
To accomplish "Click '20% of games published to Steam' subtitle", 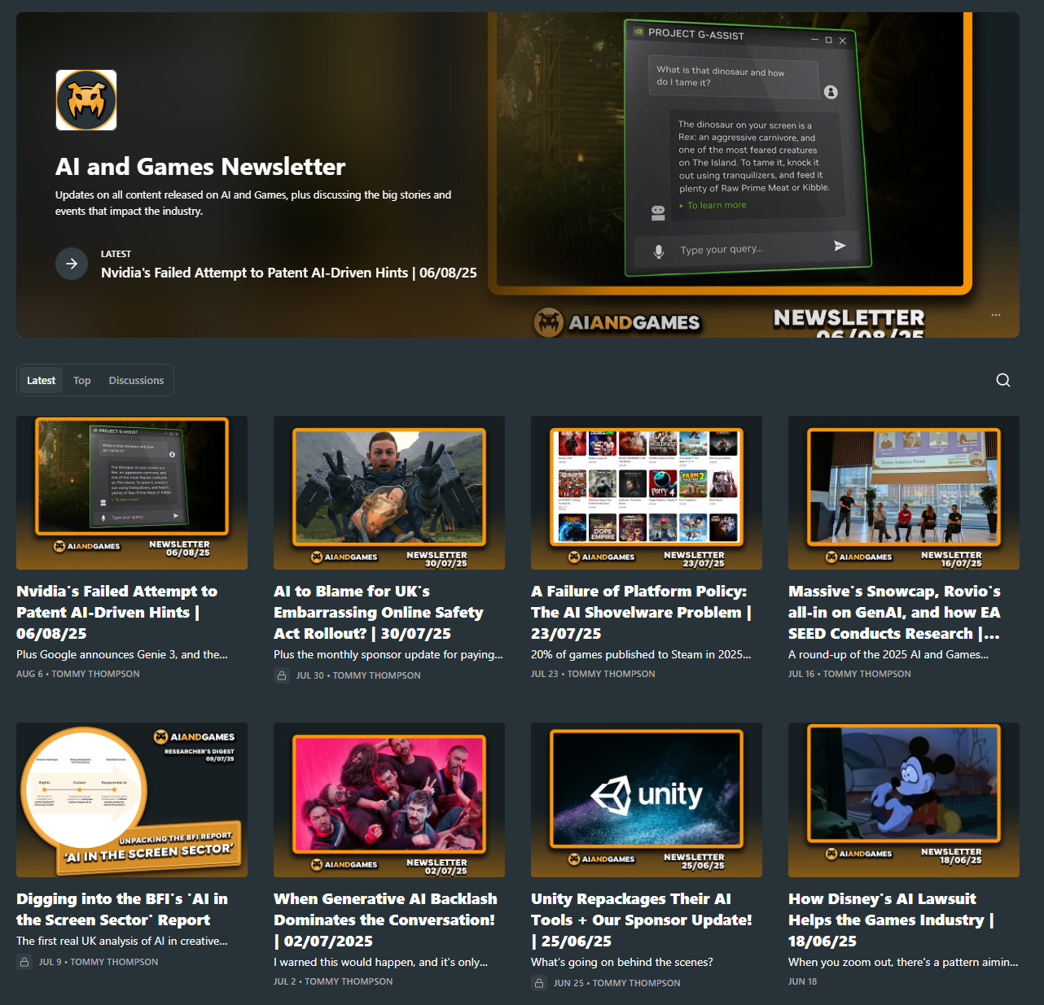I will click(641, 654).
